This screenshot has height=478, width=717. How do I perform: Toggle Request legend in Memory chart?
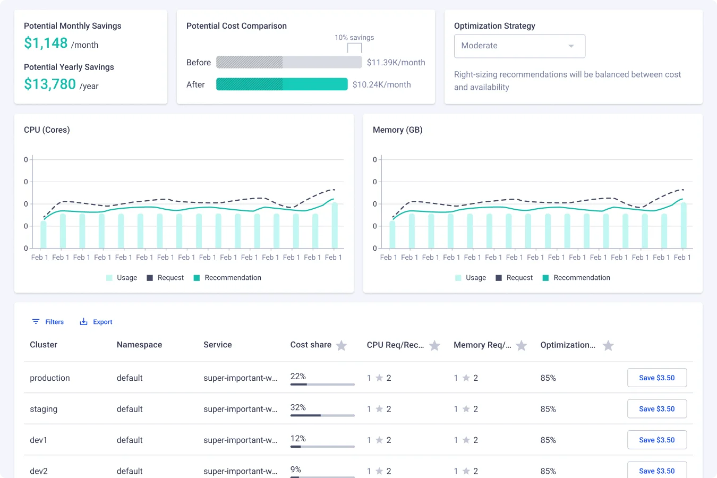tap(514, 278)
